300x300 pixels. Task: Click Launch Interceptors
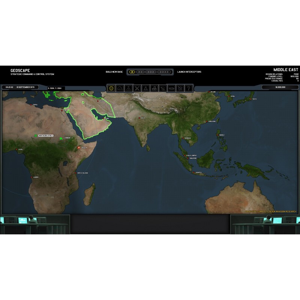[x=189, y=72]
